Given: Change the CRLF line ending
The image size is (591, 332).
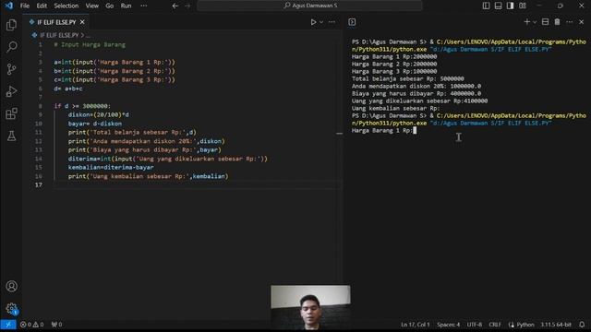Looking at the screenshot, I should click(495, 325).
